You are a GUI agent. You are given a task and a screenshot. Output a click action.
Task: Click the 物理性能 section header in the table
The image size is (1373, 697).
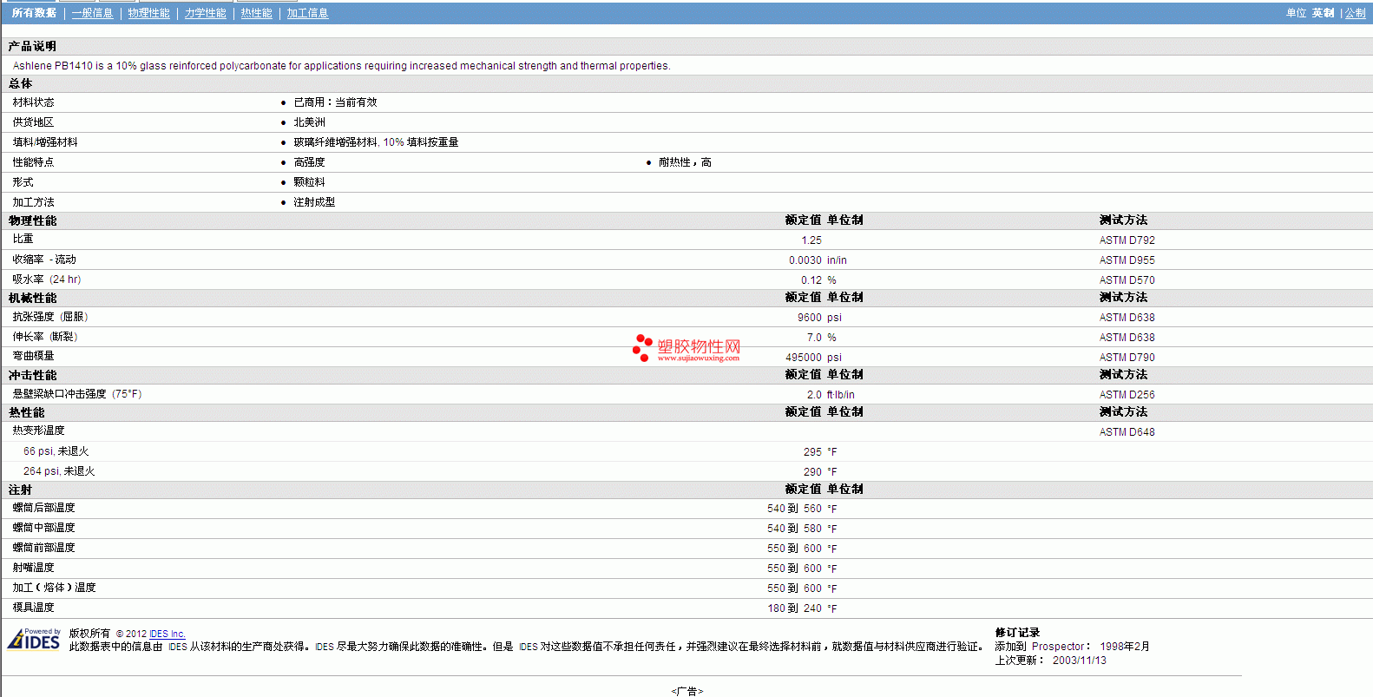pos(32,220)
